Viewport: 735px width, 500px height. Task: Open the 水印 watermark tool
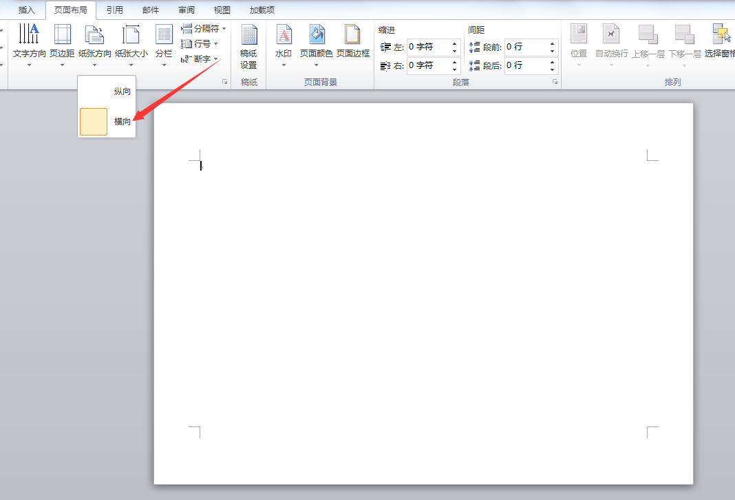284,45
